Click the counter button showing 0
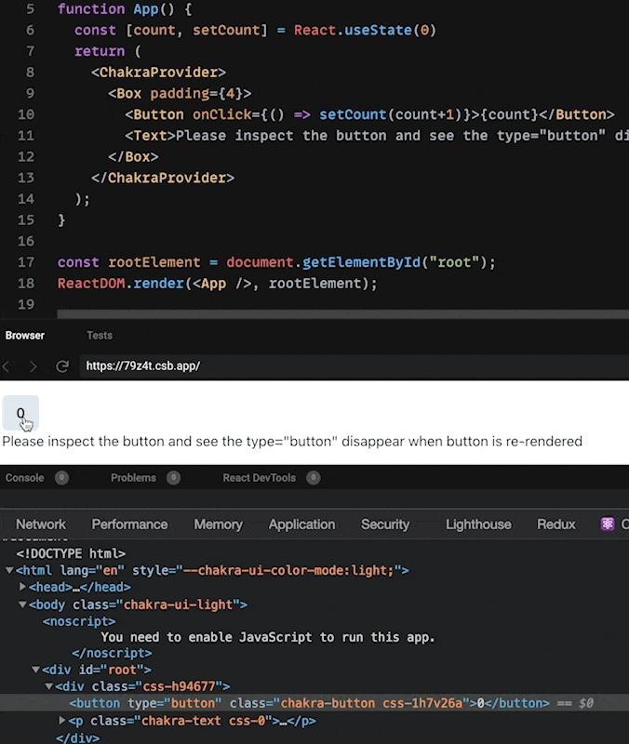This screenshot has width=629, height=744. [20, 412]
